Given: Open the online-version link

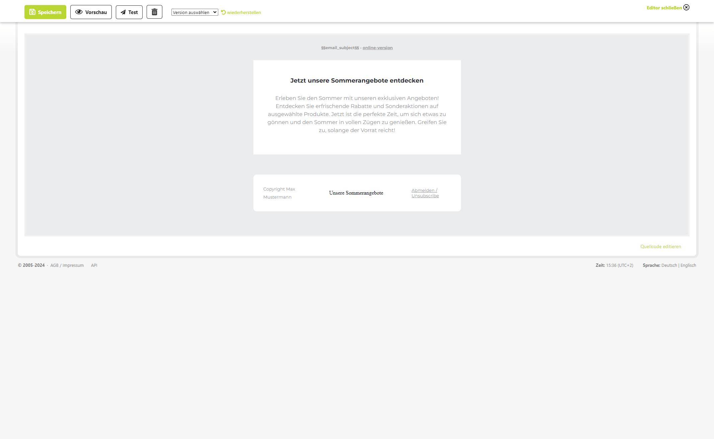Looking at the screenshot, I should [x=378, y=48].
